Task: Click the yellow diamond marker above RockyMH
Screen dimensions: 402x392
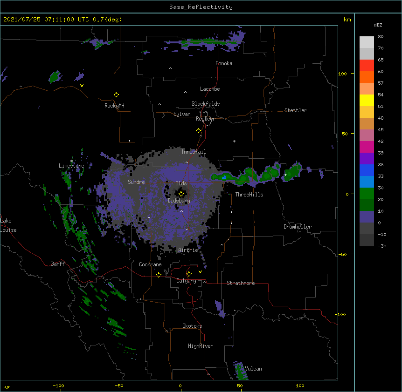Action: point(116,95)
